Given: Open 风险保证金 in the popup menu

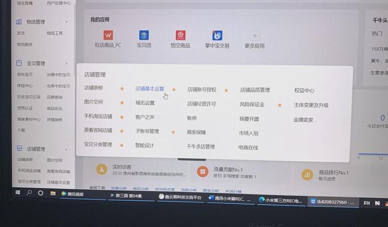Looking at the screenshot, I should 252,104.
